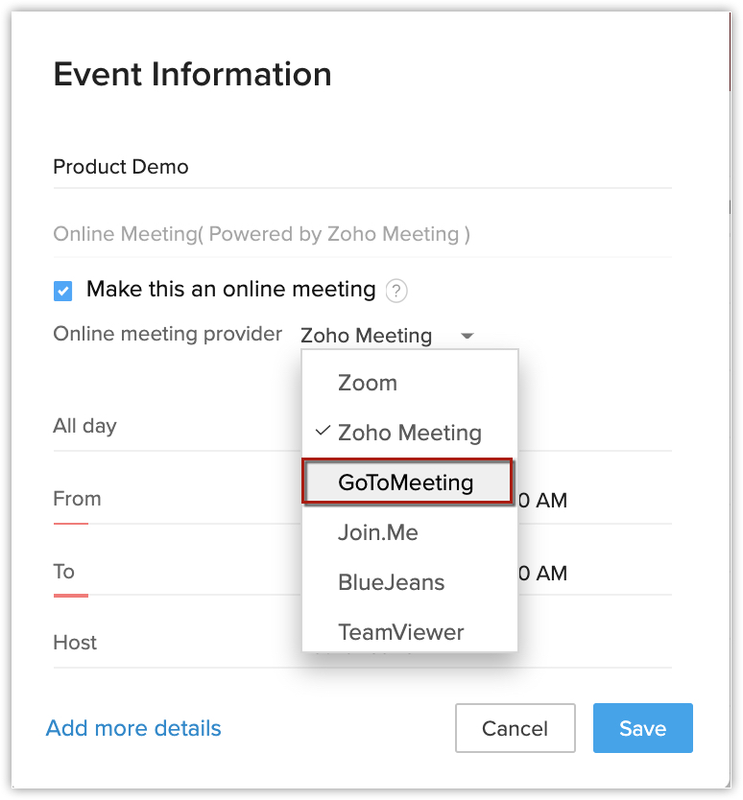This screenshot has width=743, height=800.
Task: Select Zoho Meeting in the dropdown list
Action: click(x=410, y=433)
